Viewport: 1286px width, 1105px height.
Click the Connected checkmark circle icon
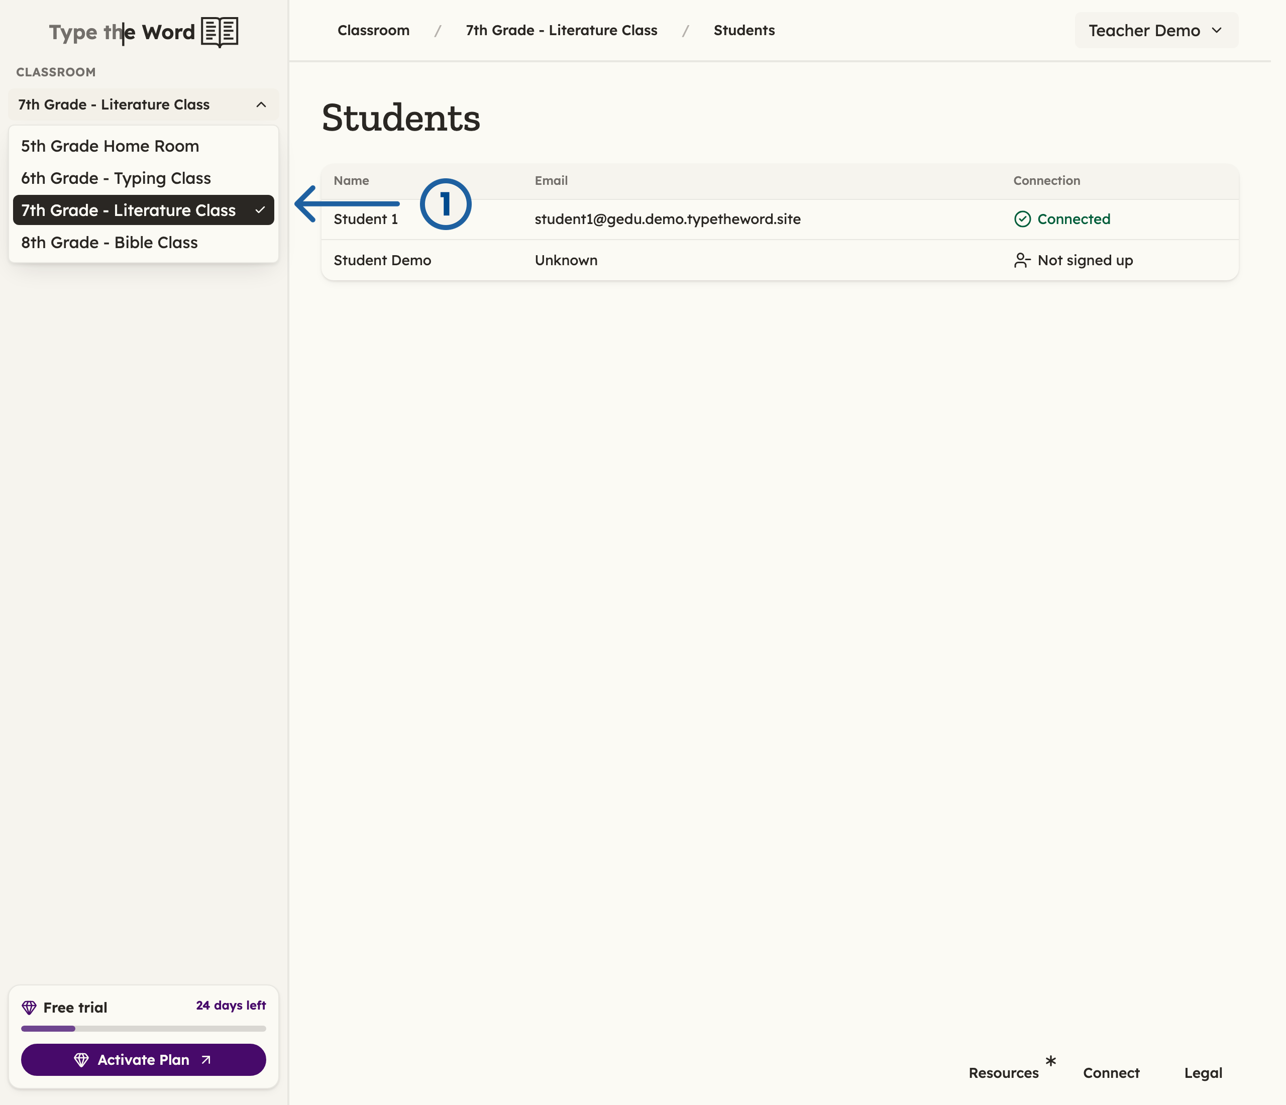pyautogui.click(x=1022, y=219)
